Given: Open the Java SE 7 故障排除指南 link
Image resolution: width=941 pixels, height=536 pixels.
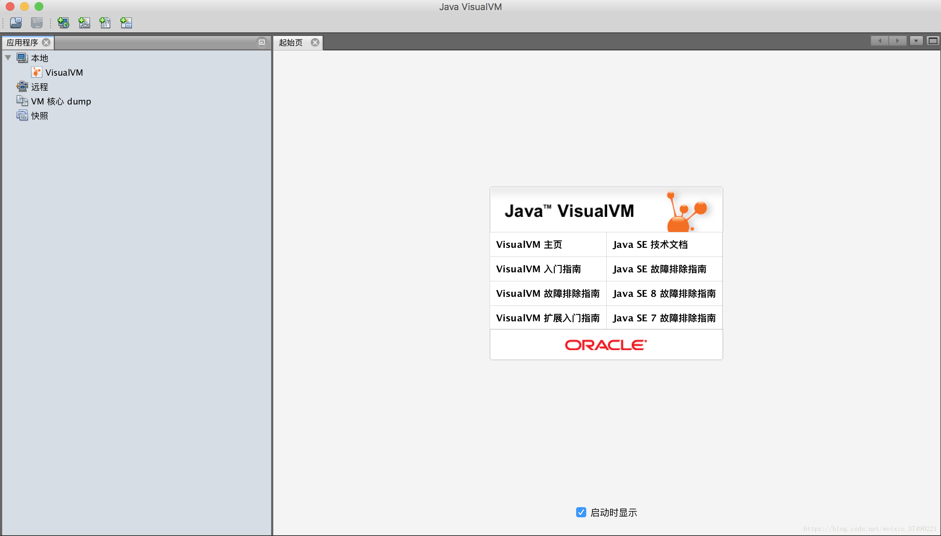Looking at the screenshot, I should [664, 318].
